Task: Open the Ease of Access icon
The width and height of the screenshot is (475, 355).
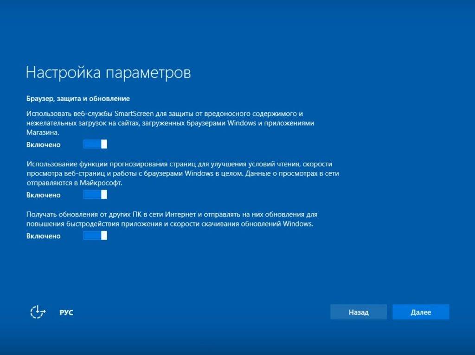Action: click(38, 312)
